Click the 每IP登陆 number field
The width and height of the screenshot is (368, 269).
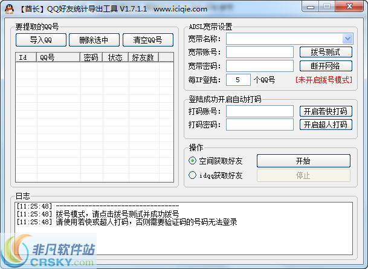(x=238, y=80)
